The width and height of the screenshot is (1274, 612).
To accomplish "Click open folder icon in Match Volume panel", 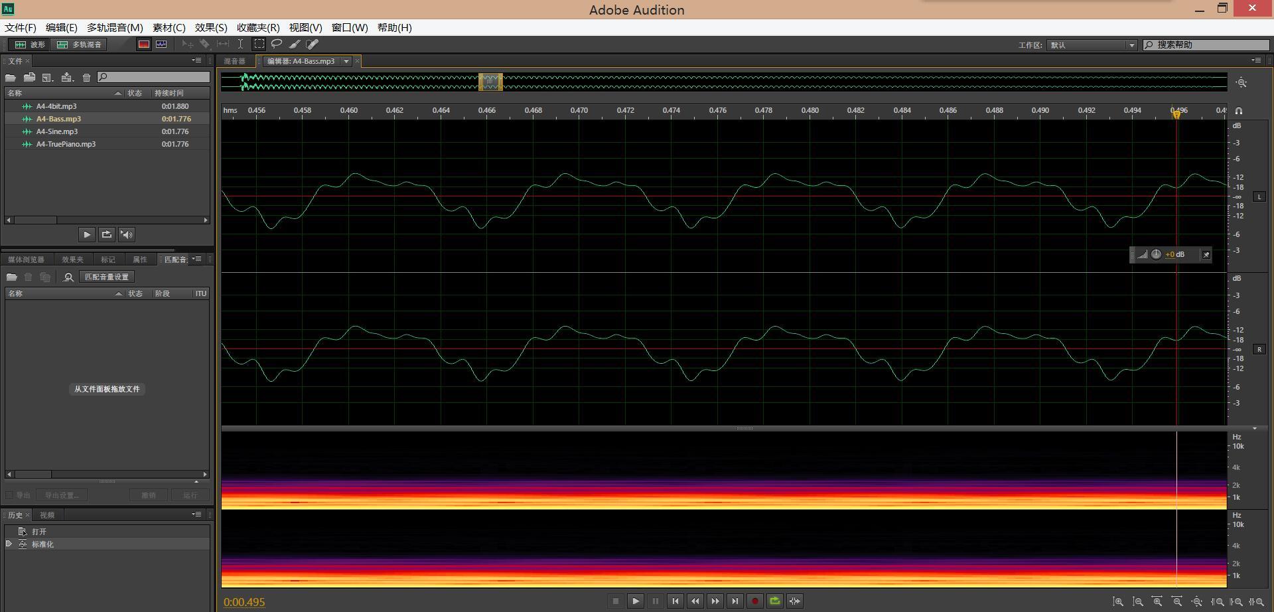I will (x=11, y=277).
